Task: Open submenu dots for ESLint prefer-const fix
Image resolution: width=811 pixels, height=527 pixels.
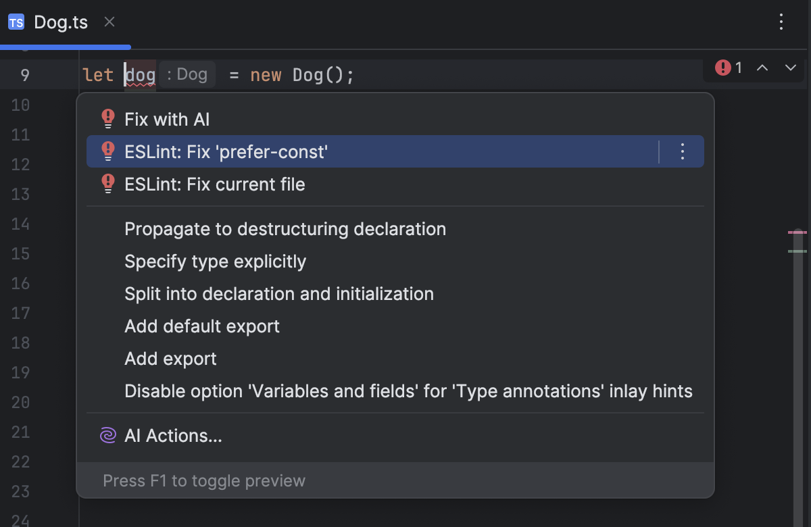Action: 683,151
